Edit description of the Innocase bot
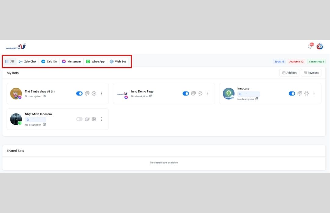330x213 pixels. point(256,99)
